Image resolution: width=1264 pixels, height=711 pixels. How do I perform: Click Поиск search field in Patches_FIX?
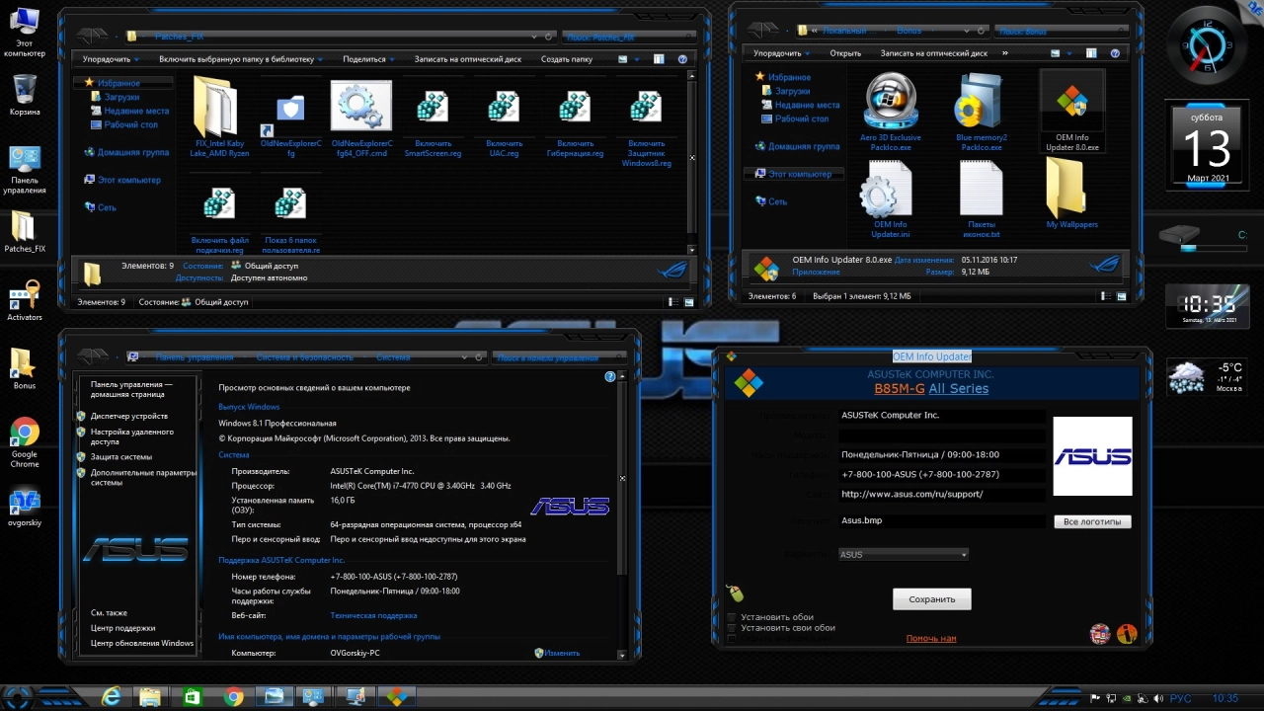(628, 37)
